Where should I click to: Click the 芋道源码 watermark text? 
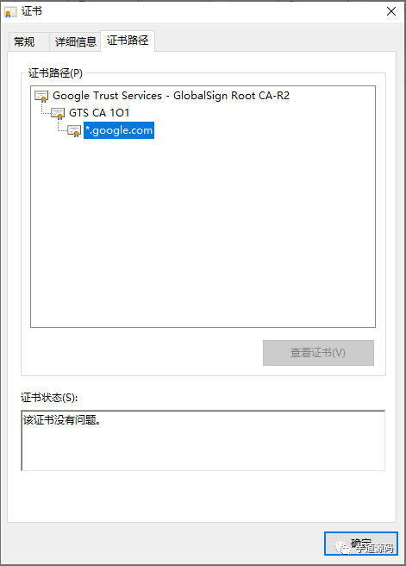tap(374, 549)
